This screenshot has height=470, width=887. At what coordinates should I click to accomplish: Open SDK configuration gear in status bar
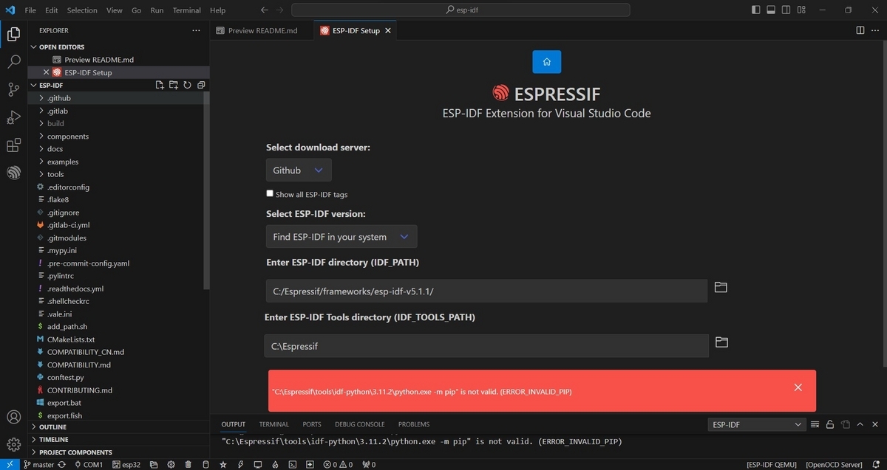(171, 465)
